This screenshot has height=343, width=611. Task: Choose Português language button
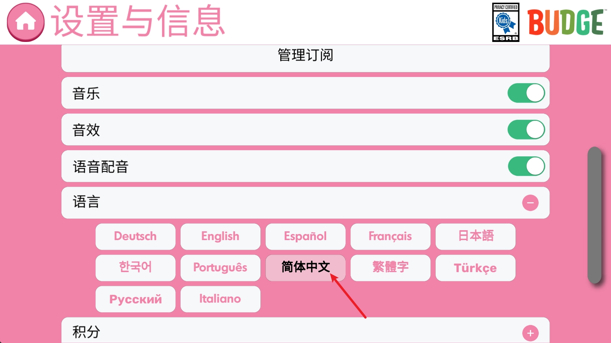pos(220,268)
